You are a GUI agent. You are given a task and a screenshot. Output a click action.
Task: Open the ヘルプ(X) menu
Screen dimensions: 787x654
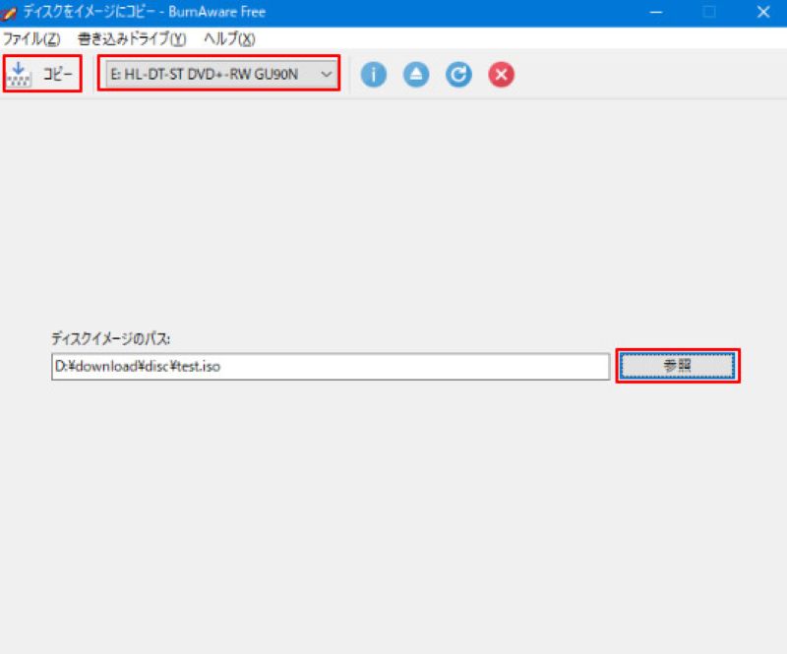[x=228, y=40]
